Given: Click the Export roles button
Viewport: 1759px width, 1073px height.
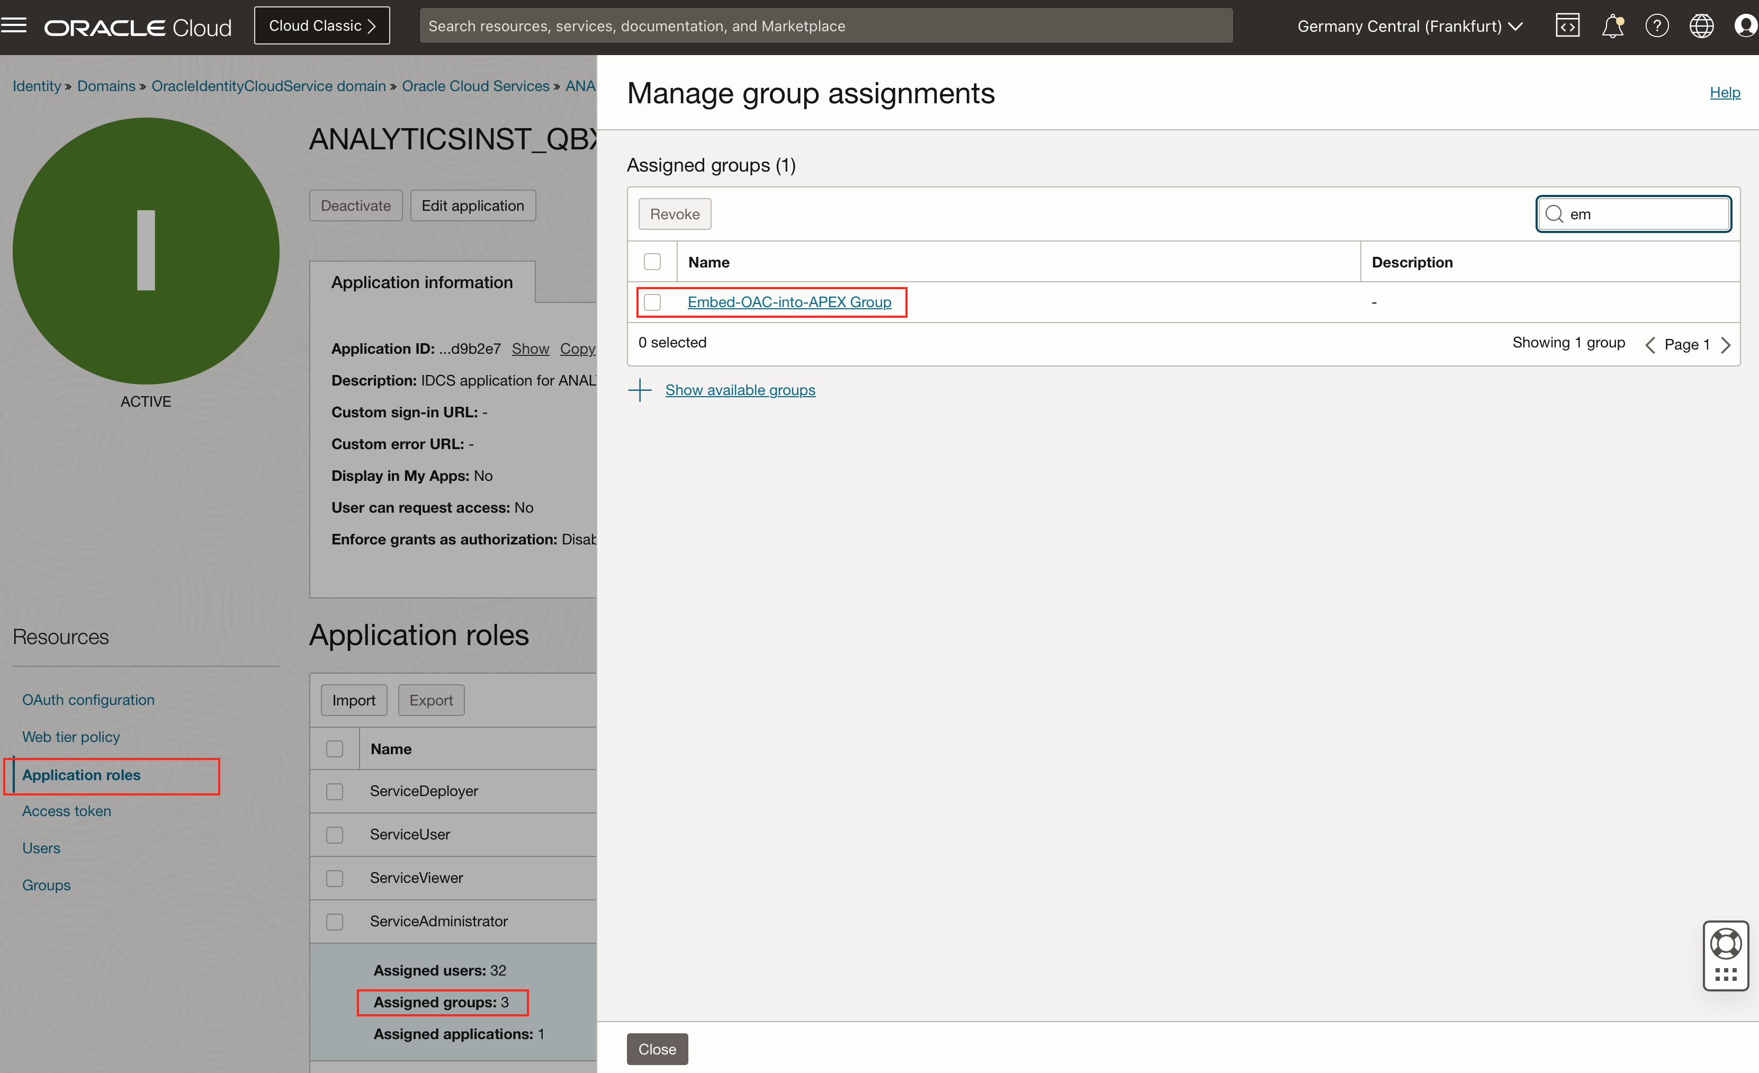Looking at the screenshot, I should pos(431,700).
